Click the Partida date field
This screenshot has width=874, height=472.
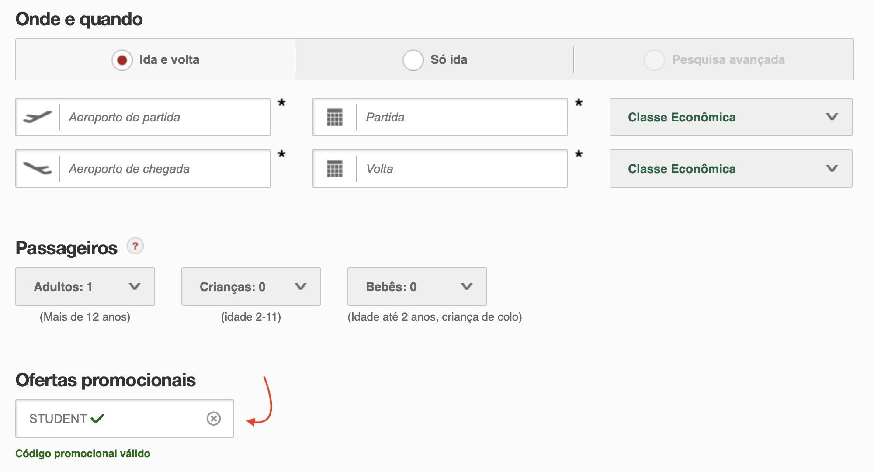point(440,117)
